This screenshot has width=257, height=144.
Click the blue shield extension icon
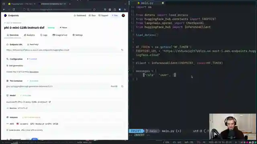coord(120,10)
